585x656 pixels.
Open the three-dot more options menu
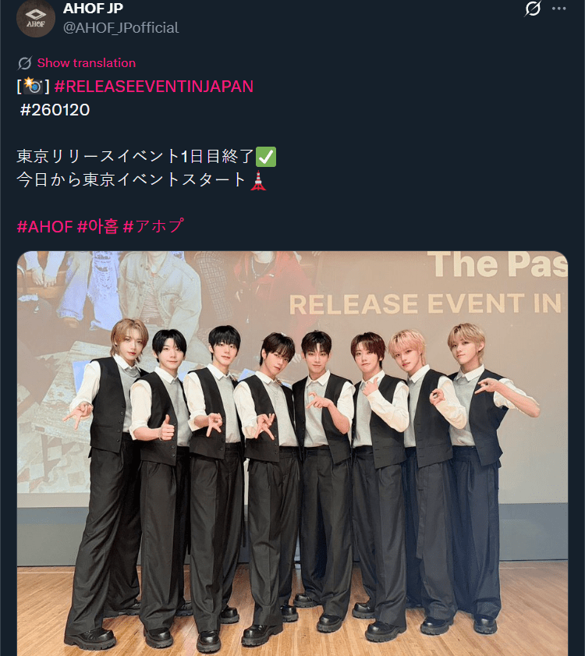click(559, 9)
